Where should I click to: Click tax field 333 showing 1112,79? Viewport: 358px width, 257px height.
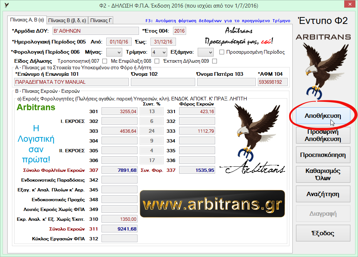click(x=197, y=131)
